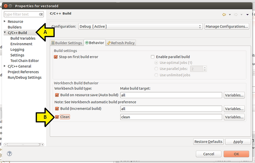This screenshot has height=163, width=255.
Task: Switch to the Refresh Policy tab
Action: [x=121, y=43]
